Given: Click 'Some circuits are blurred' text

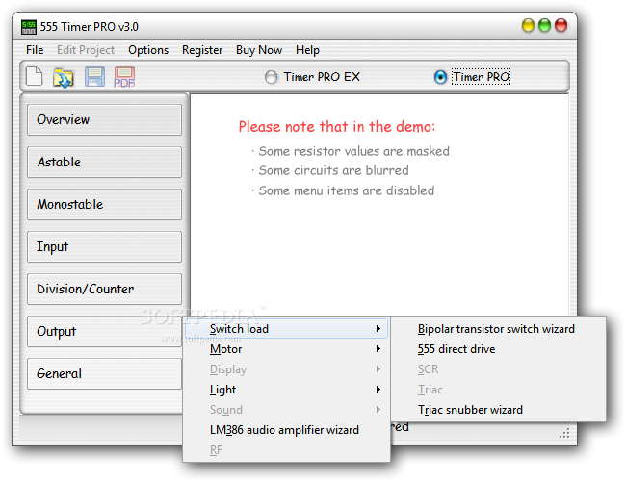Looking at the screenshot, I should pyautogui.click(x=334, y=170).
